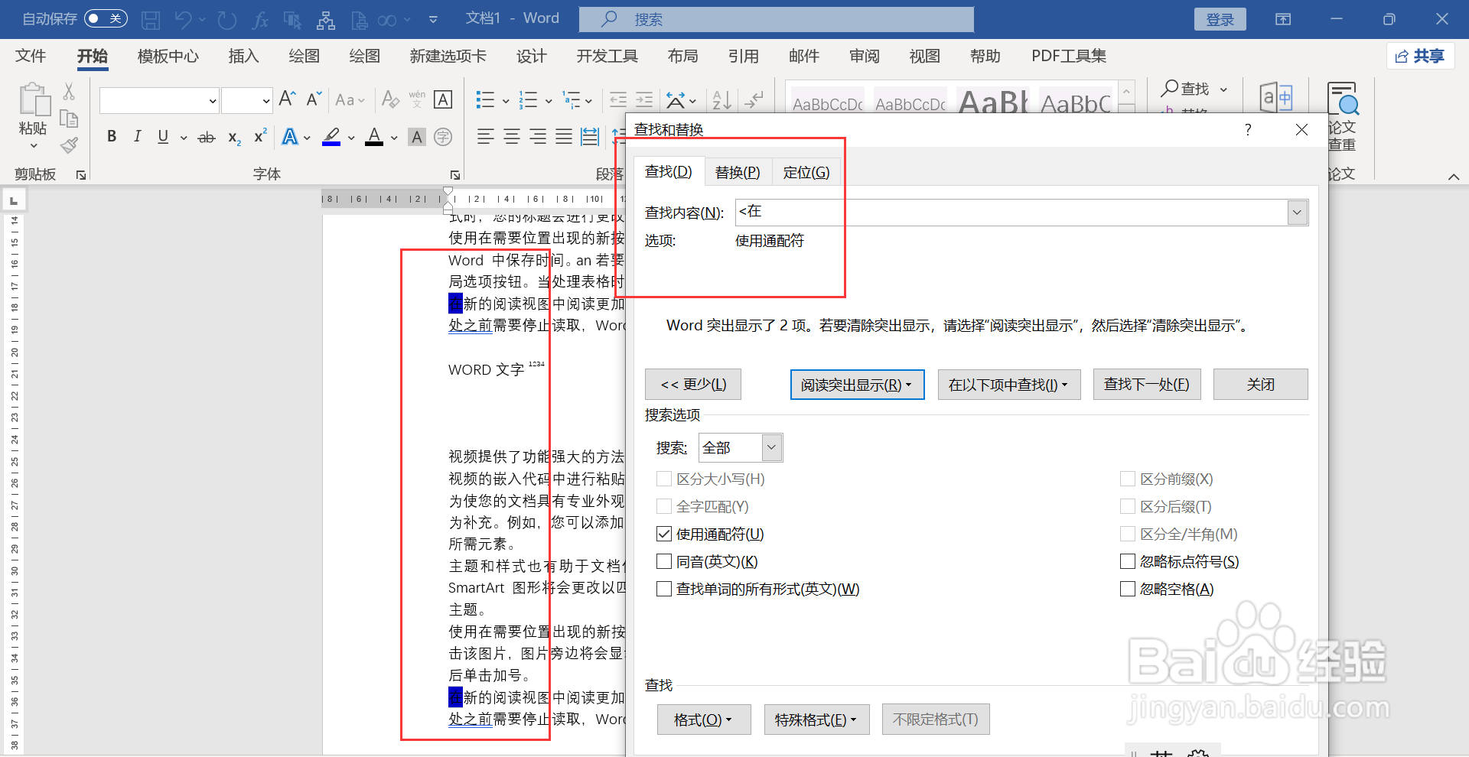
Task: Toggle the AutoSave switch
Action: [x=106, y=18]
